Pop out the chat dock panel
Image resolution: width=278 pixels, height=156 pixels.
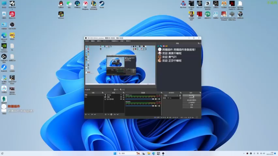(198, 43)
